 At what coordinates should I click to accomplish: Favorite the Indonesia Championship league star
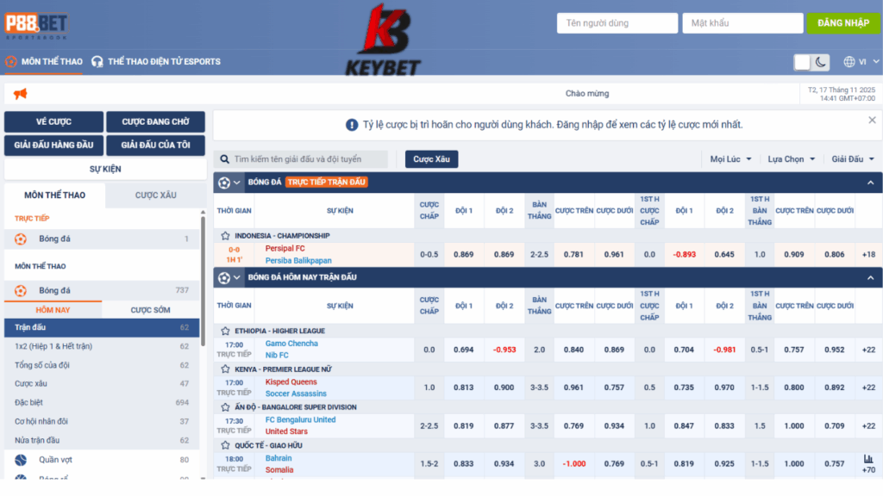point(226,236)
